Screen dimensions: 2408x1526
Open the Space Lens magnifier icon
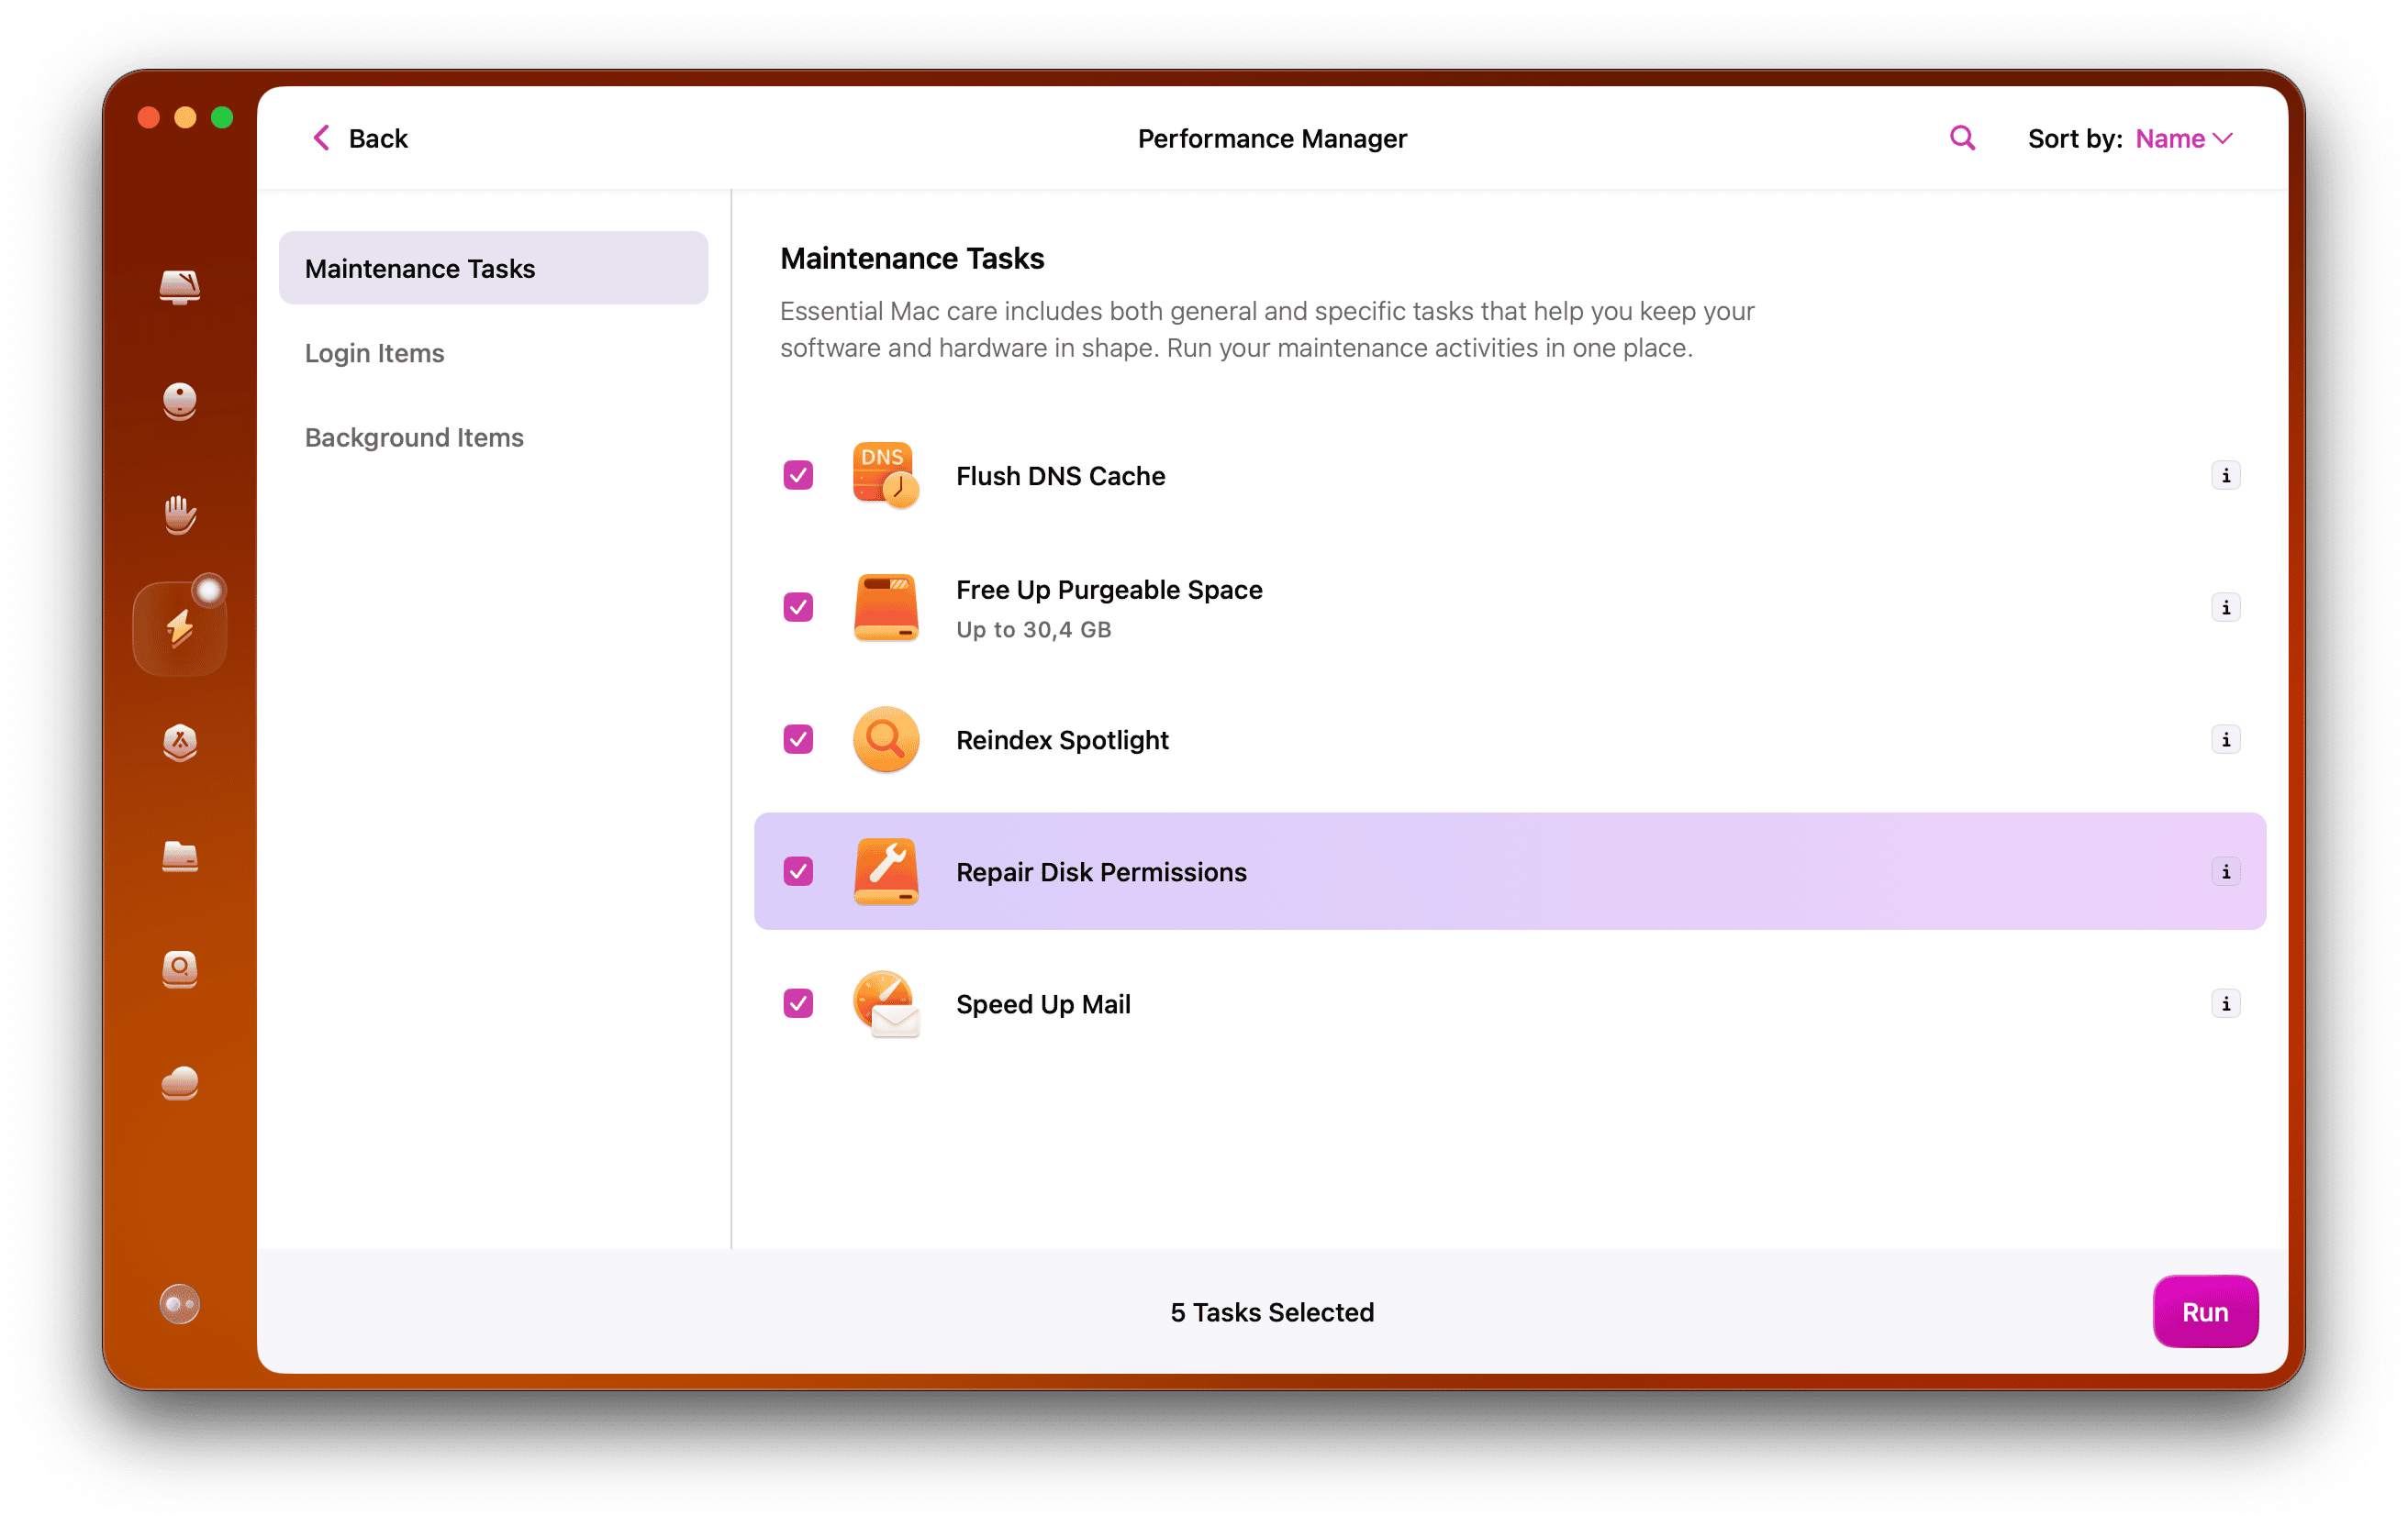pyautogui.click(x=179, y=970)
